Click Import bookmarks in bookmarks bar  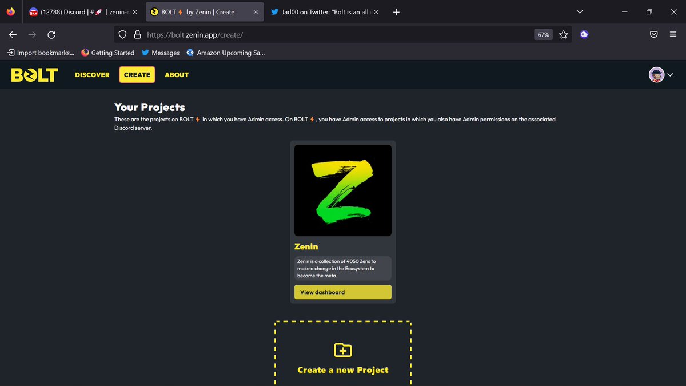tap(41, 53)
